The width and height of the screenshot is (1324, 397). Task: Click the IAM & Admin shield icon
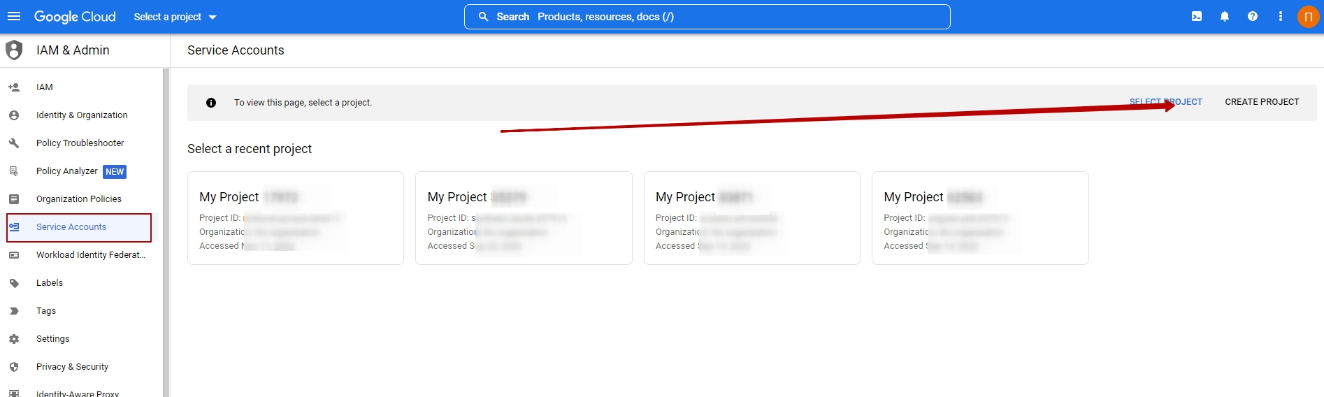(14, 50)
